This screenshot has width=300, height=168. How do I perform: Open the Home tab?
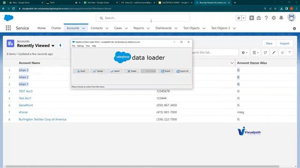pos(42,28)
